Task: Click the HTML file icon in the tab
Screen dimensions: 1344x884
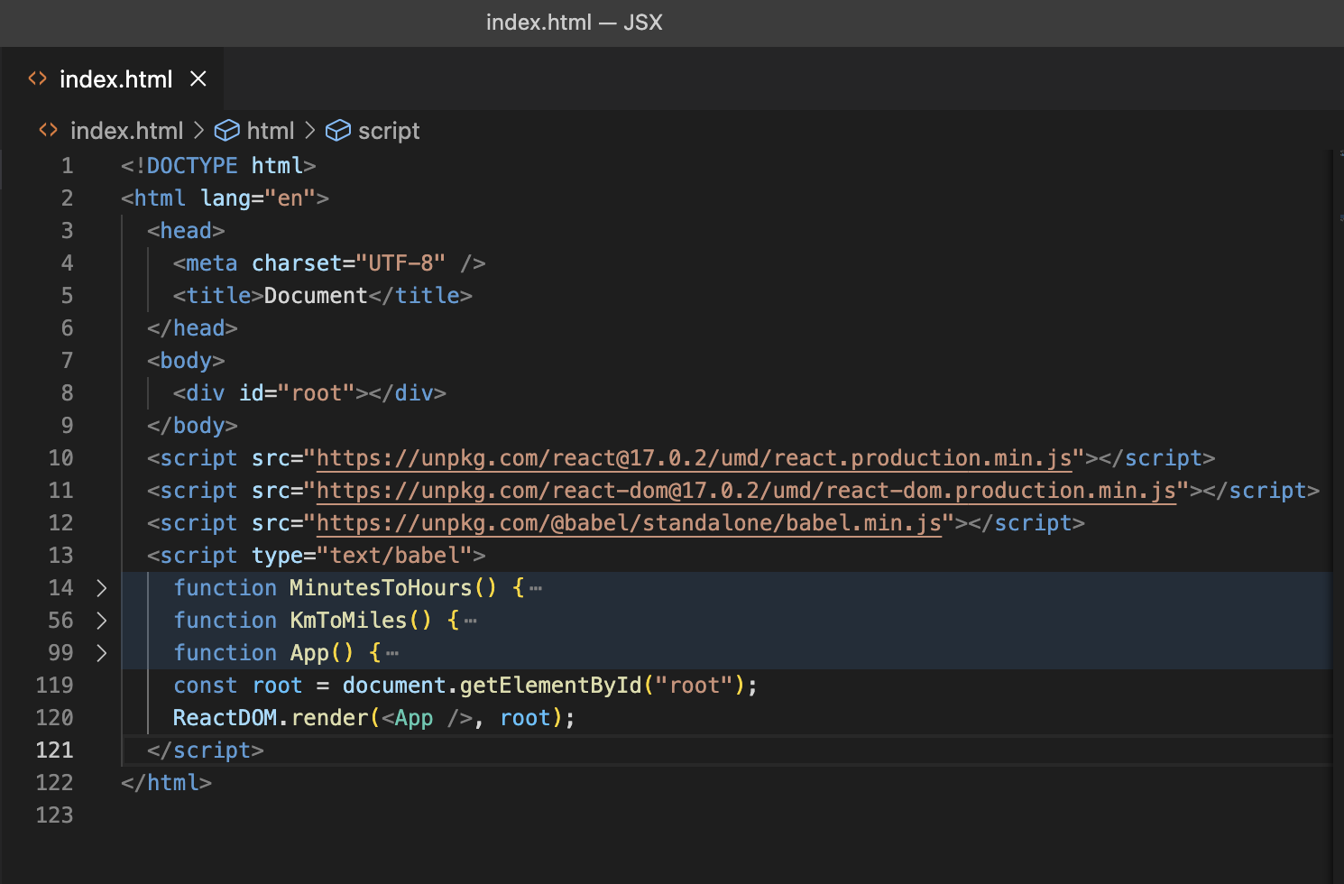Action: click(37, 78)
